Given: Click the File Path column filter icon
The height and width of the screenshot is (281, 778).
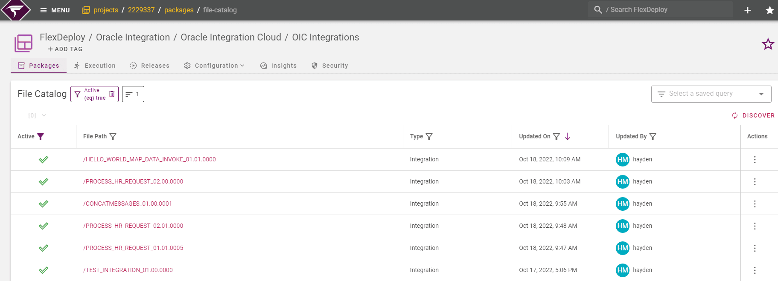Looking at the screenshot, I should [x=113, y=137].
